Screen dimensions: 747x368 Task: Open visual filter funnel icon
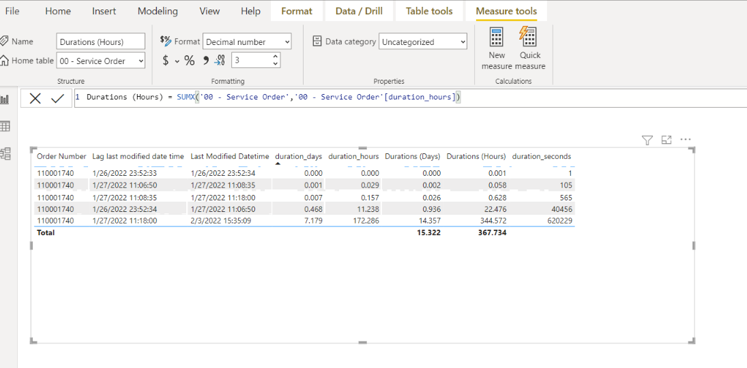click(x=647, y=140)
